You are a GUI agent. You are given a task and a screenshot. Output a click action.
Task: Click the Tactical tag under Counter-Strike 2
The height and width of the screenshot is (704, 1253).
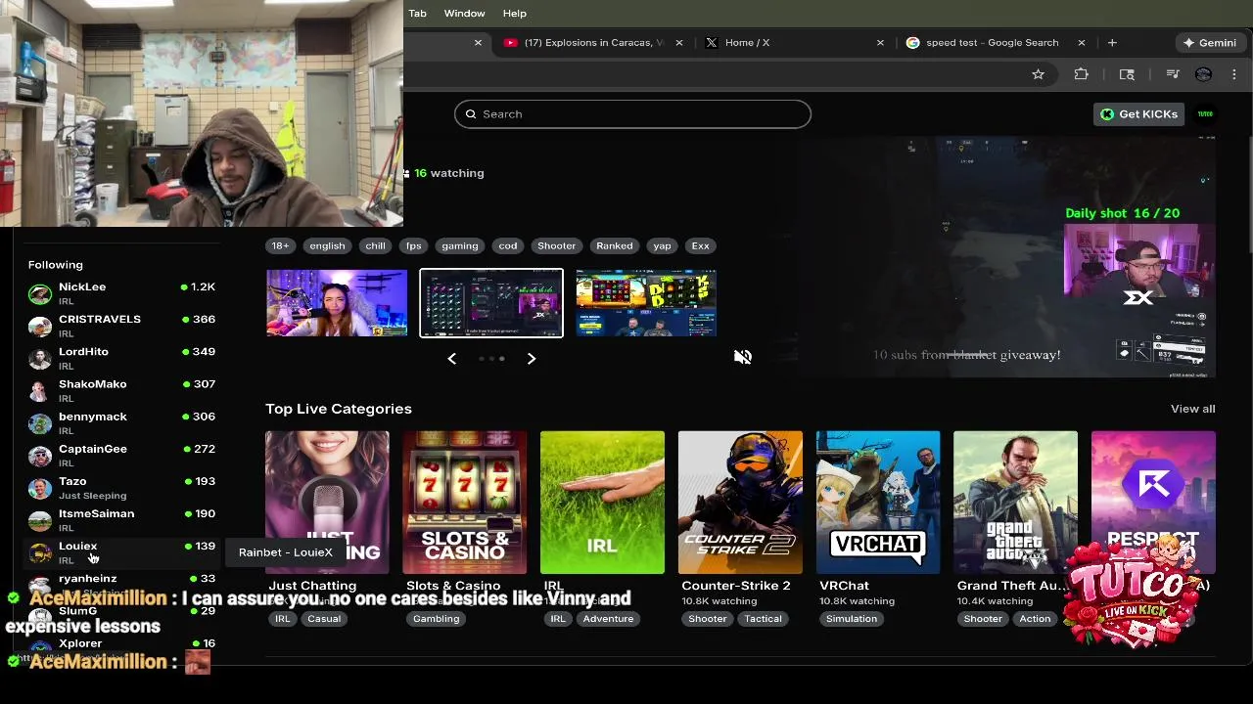[x=763, y=619]
